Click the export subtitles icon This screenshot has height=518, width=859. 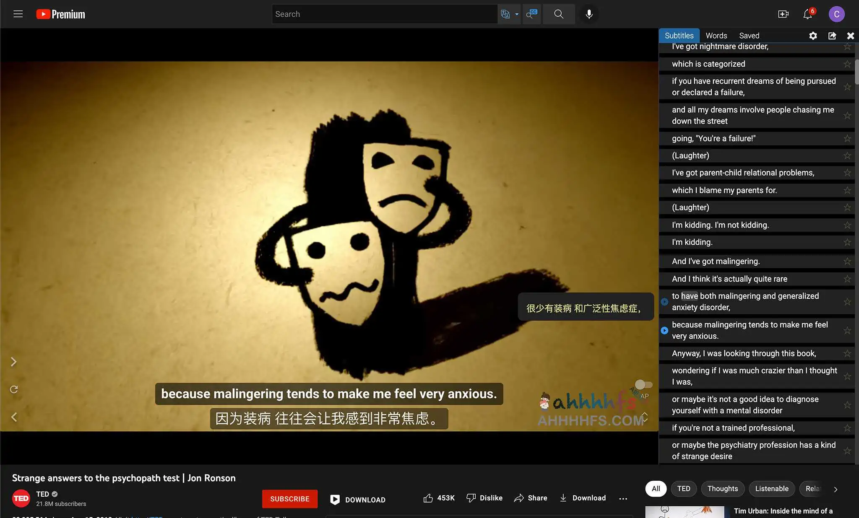click(832, 36)
